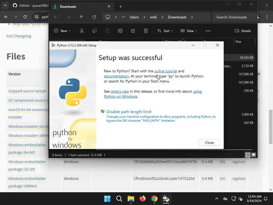Select the 3,909 KB file row

pyautogui.click(x=239, y=114)
